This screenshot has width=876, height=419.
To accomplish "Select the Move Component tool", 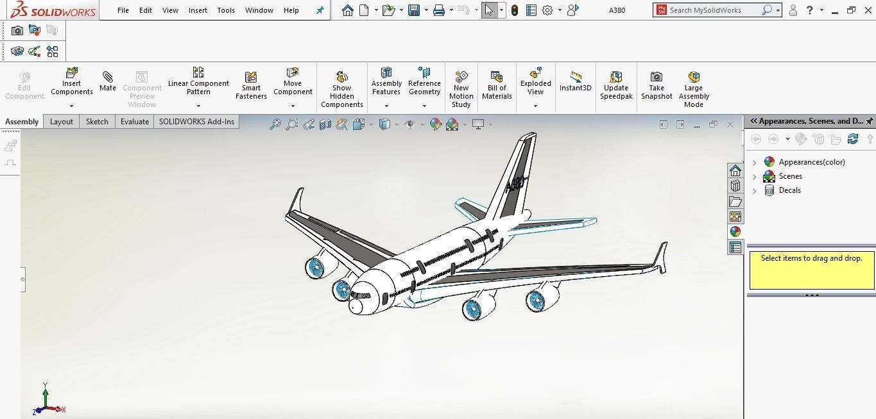I will pyautogui.click(x=293, y=81).
